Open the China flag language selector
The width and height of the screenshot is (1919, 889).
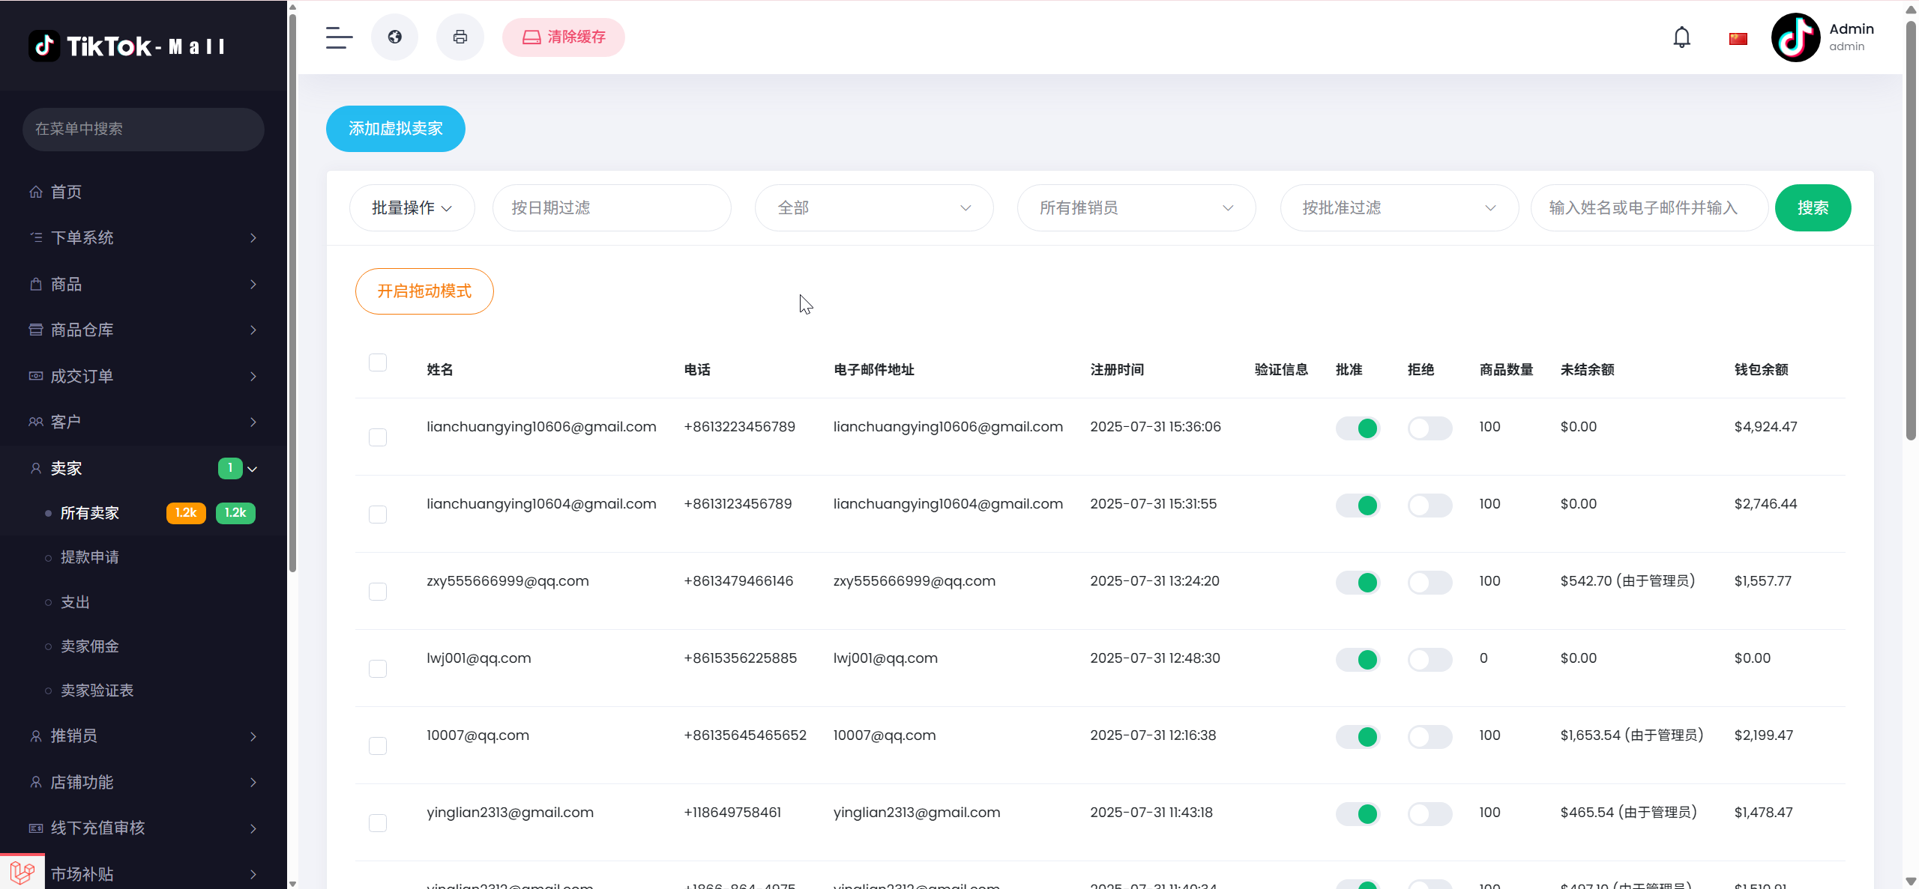coord(1738,39)
